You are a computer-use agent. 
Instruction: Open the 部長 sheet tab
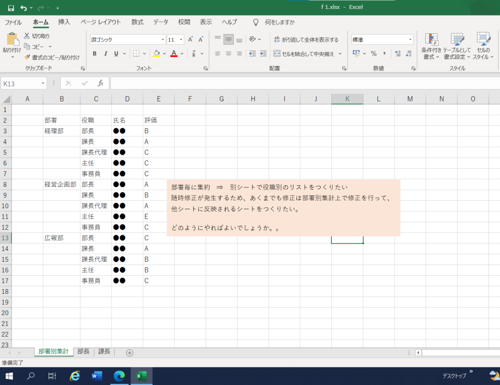(84, 352)
